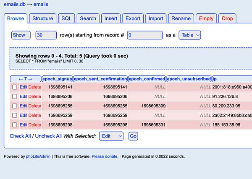This screenshot has width=252, height=179.
Task: Open the emails.db breadcrumb link
Action: point(15,4)
